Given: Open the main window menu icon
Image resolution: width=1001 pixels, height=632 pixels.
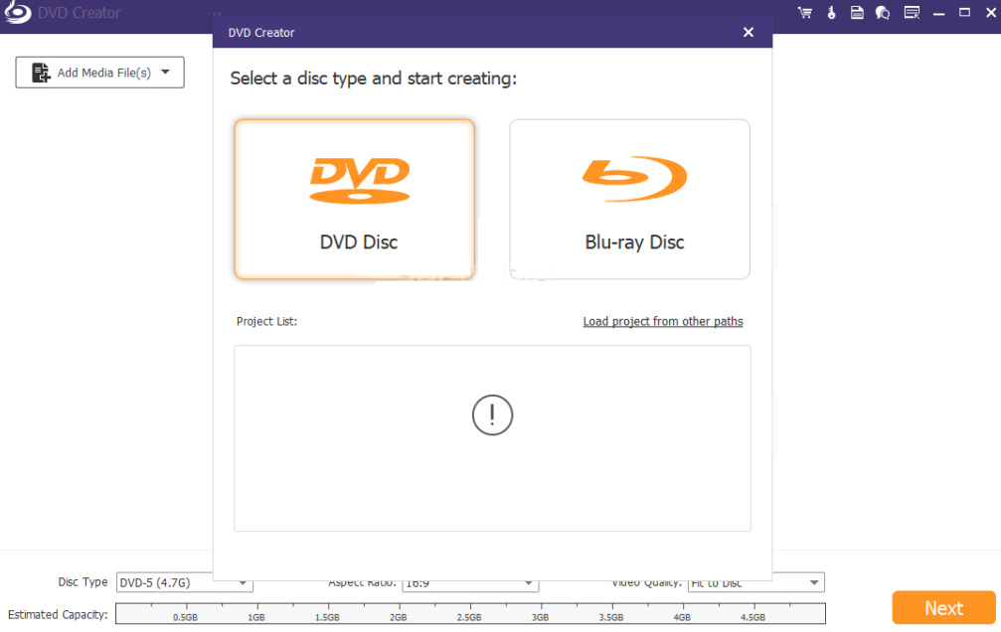Looking at the screenshot, I should click(x=912, y=13).
